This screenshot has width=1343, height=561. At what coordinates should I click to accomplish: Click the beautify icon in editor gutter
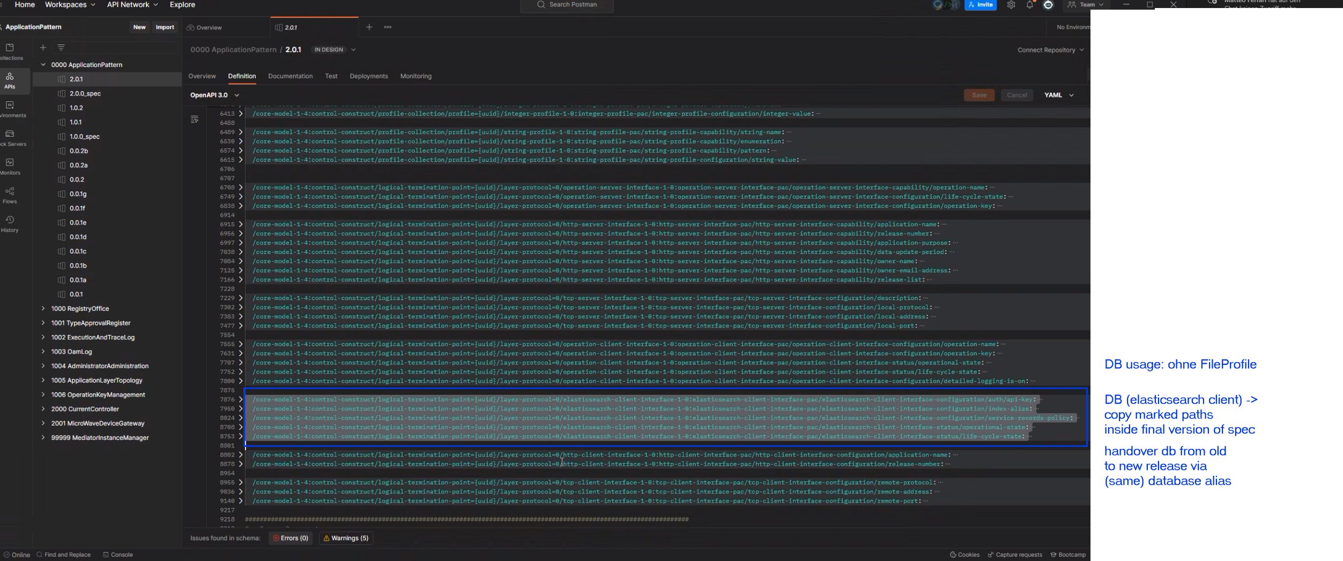coord(195,119)
